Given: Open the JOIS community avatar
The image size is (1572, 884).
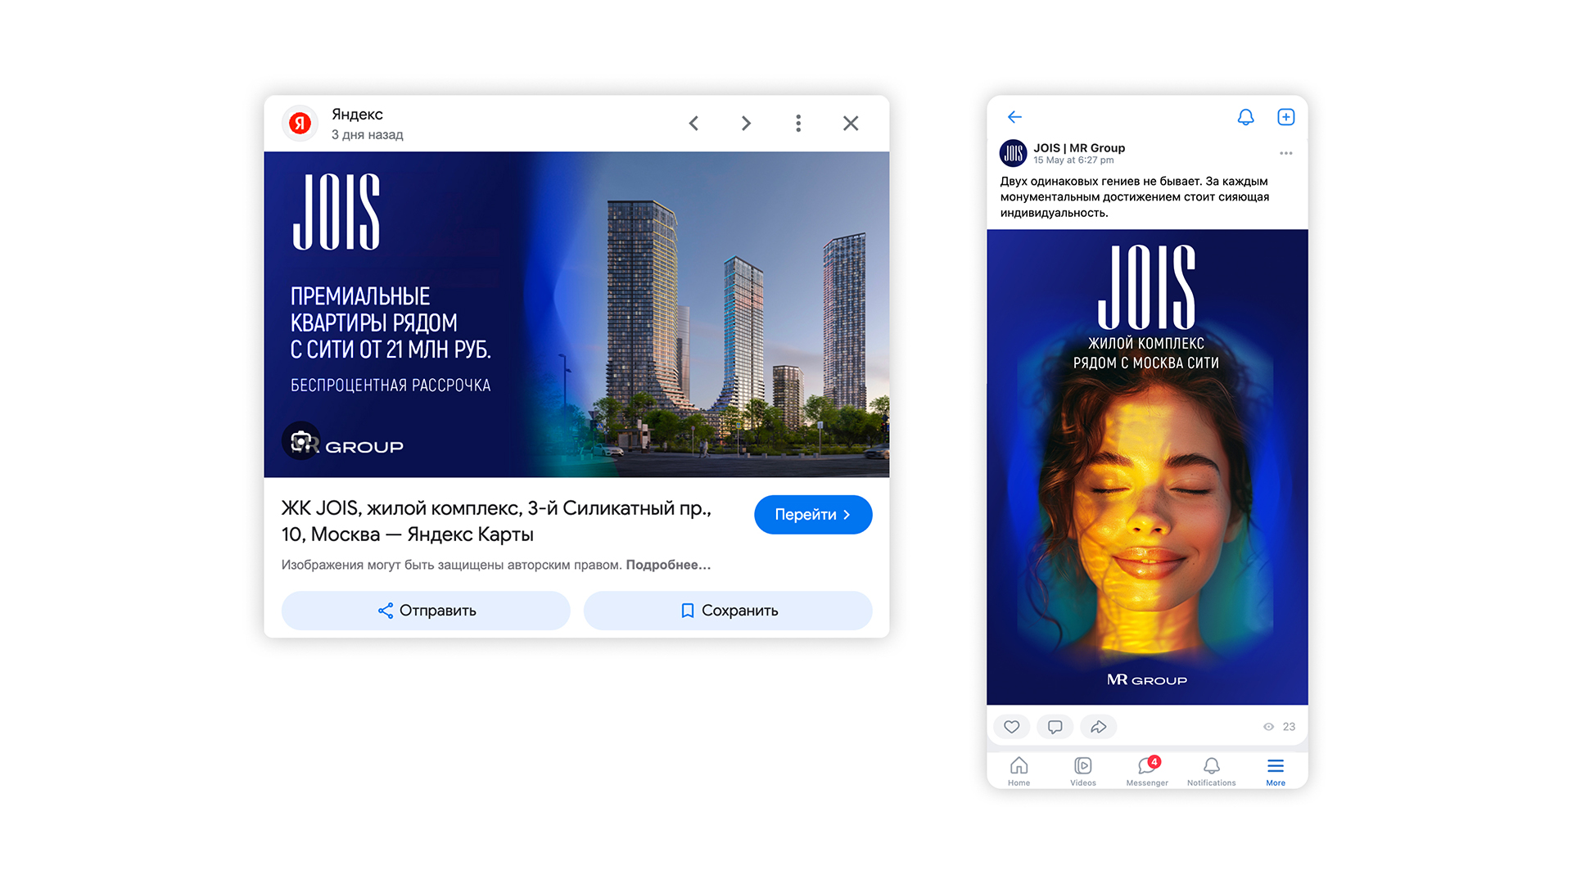Looking at the screenshot, I should 1014,153.
